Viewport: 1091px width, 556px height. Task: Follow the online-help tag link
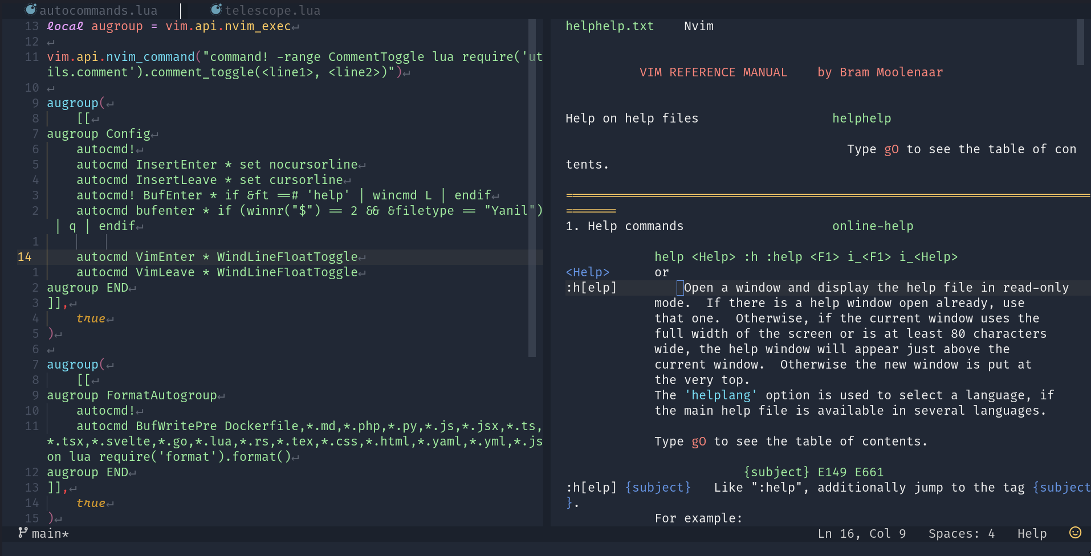coord(873,226)
